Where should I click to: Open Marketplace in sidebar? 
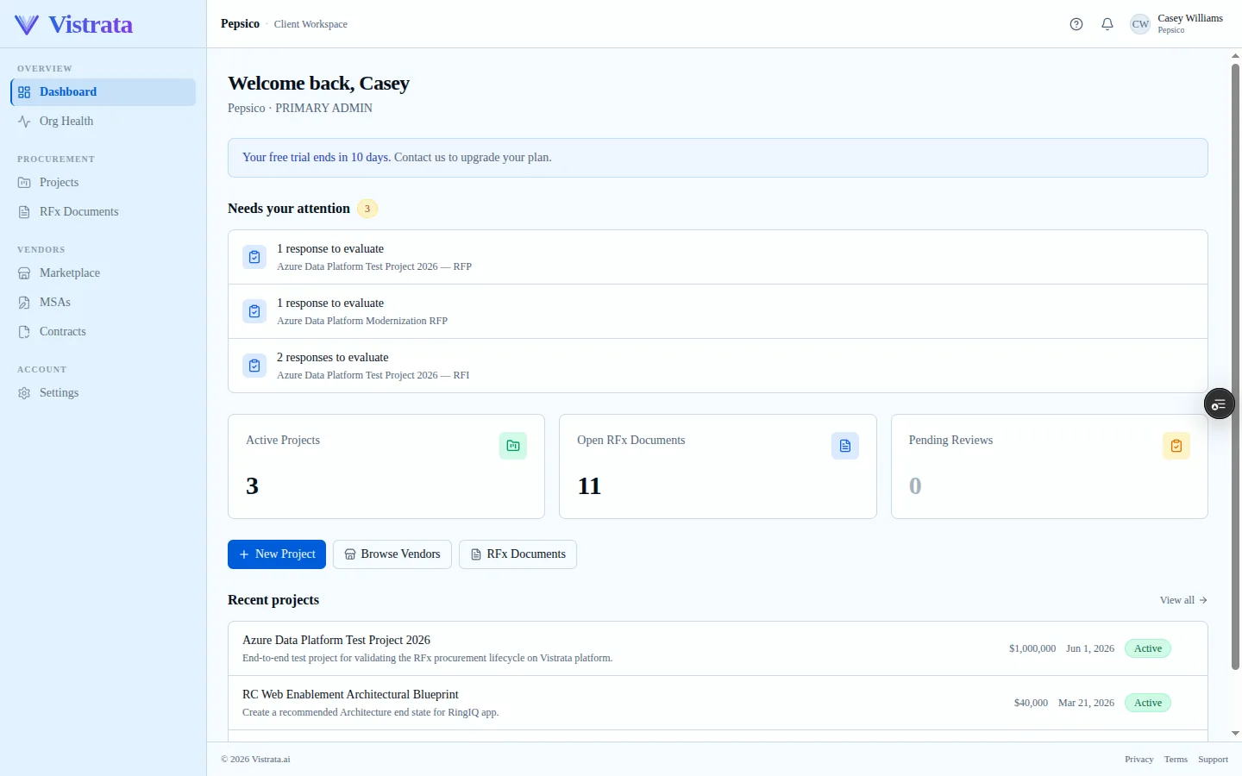coord(103,273)
